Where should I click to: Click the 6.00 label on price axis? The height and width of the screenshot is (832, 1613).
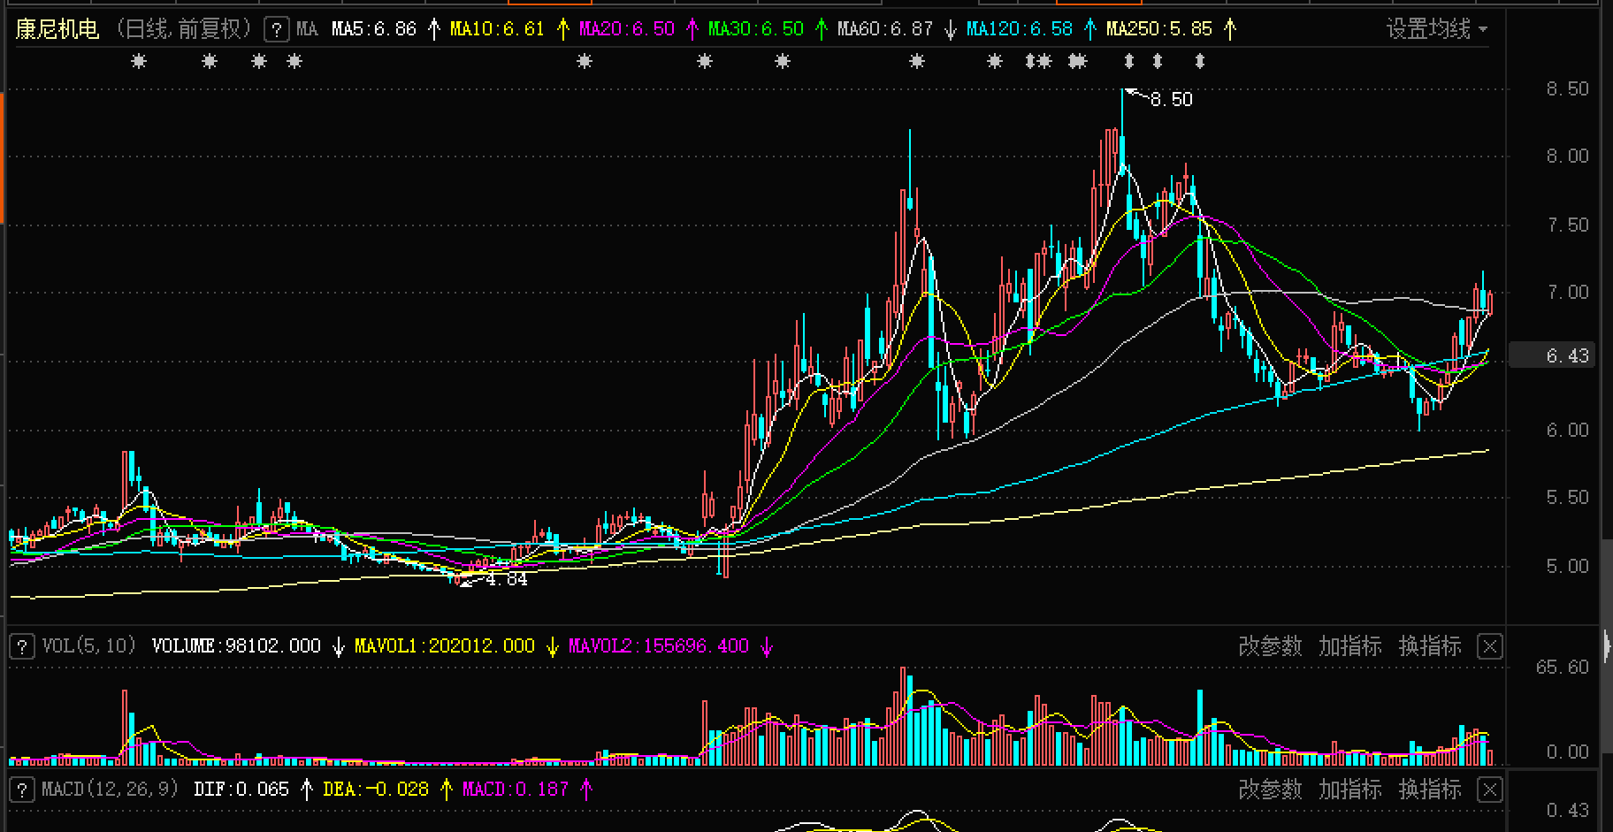click(x=1567, y=431)
